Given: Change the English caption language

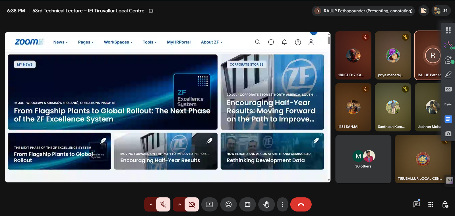Looking at the screenshot, I should click(448, 104).
